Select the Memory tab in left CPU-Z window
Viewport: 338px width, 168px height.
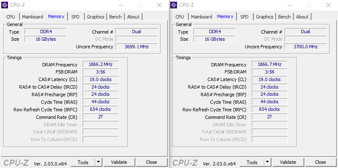click(56, 16)
